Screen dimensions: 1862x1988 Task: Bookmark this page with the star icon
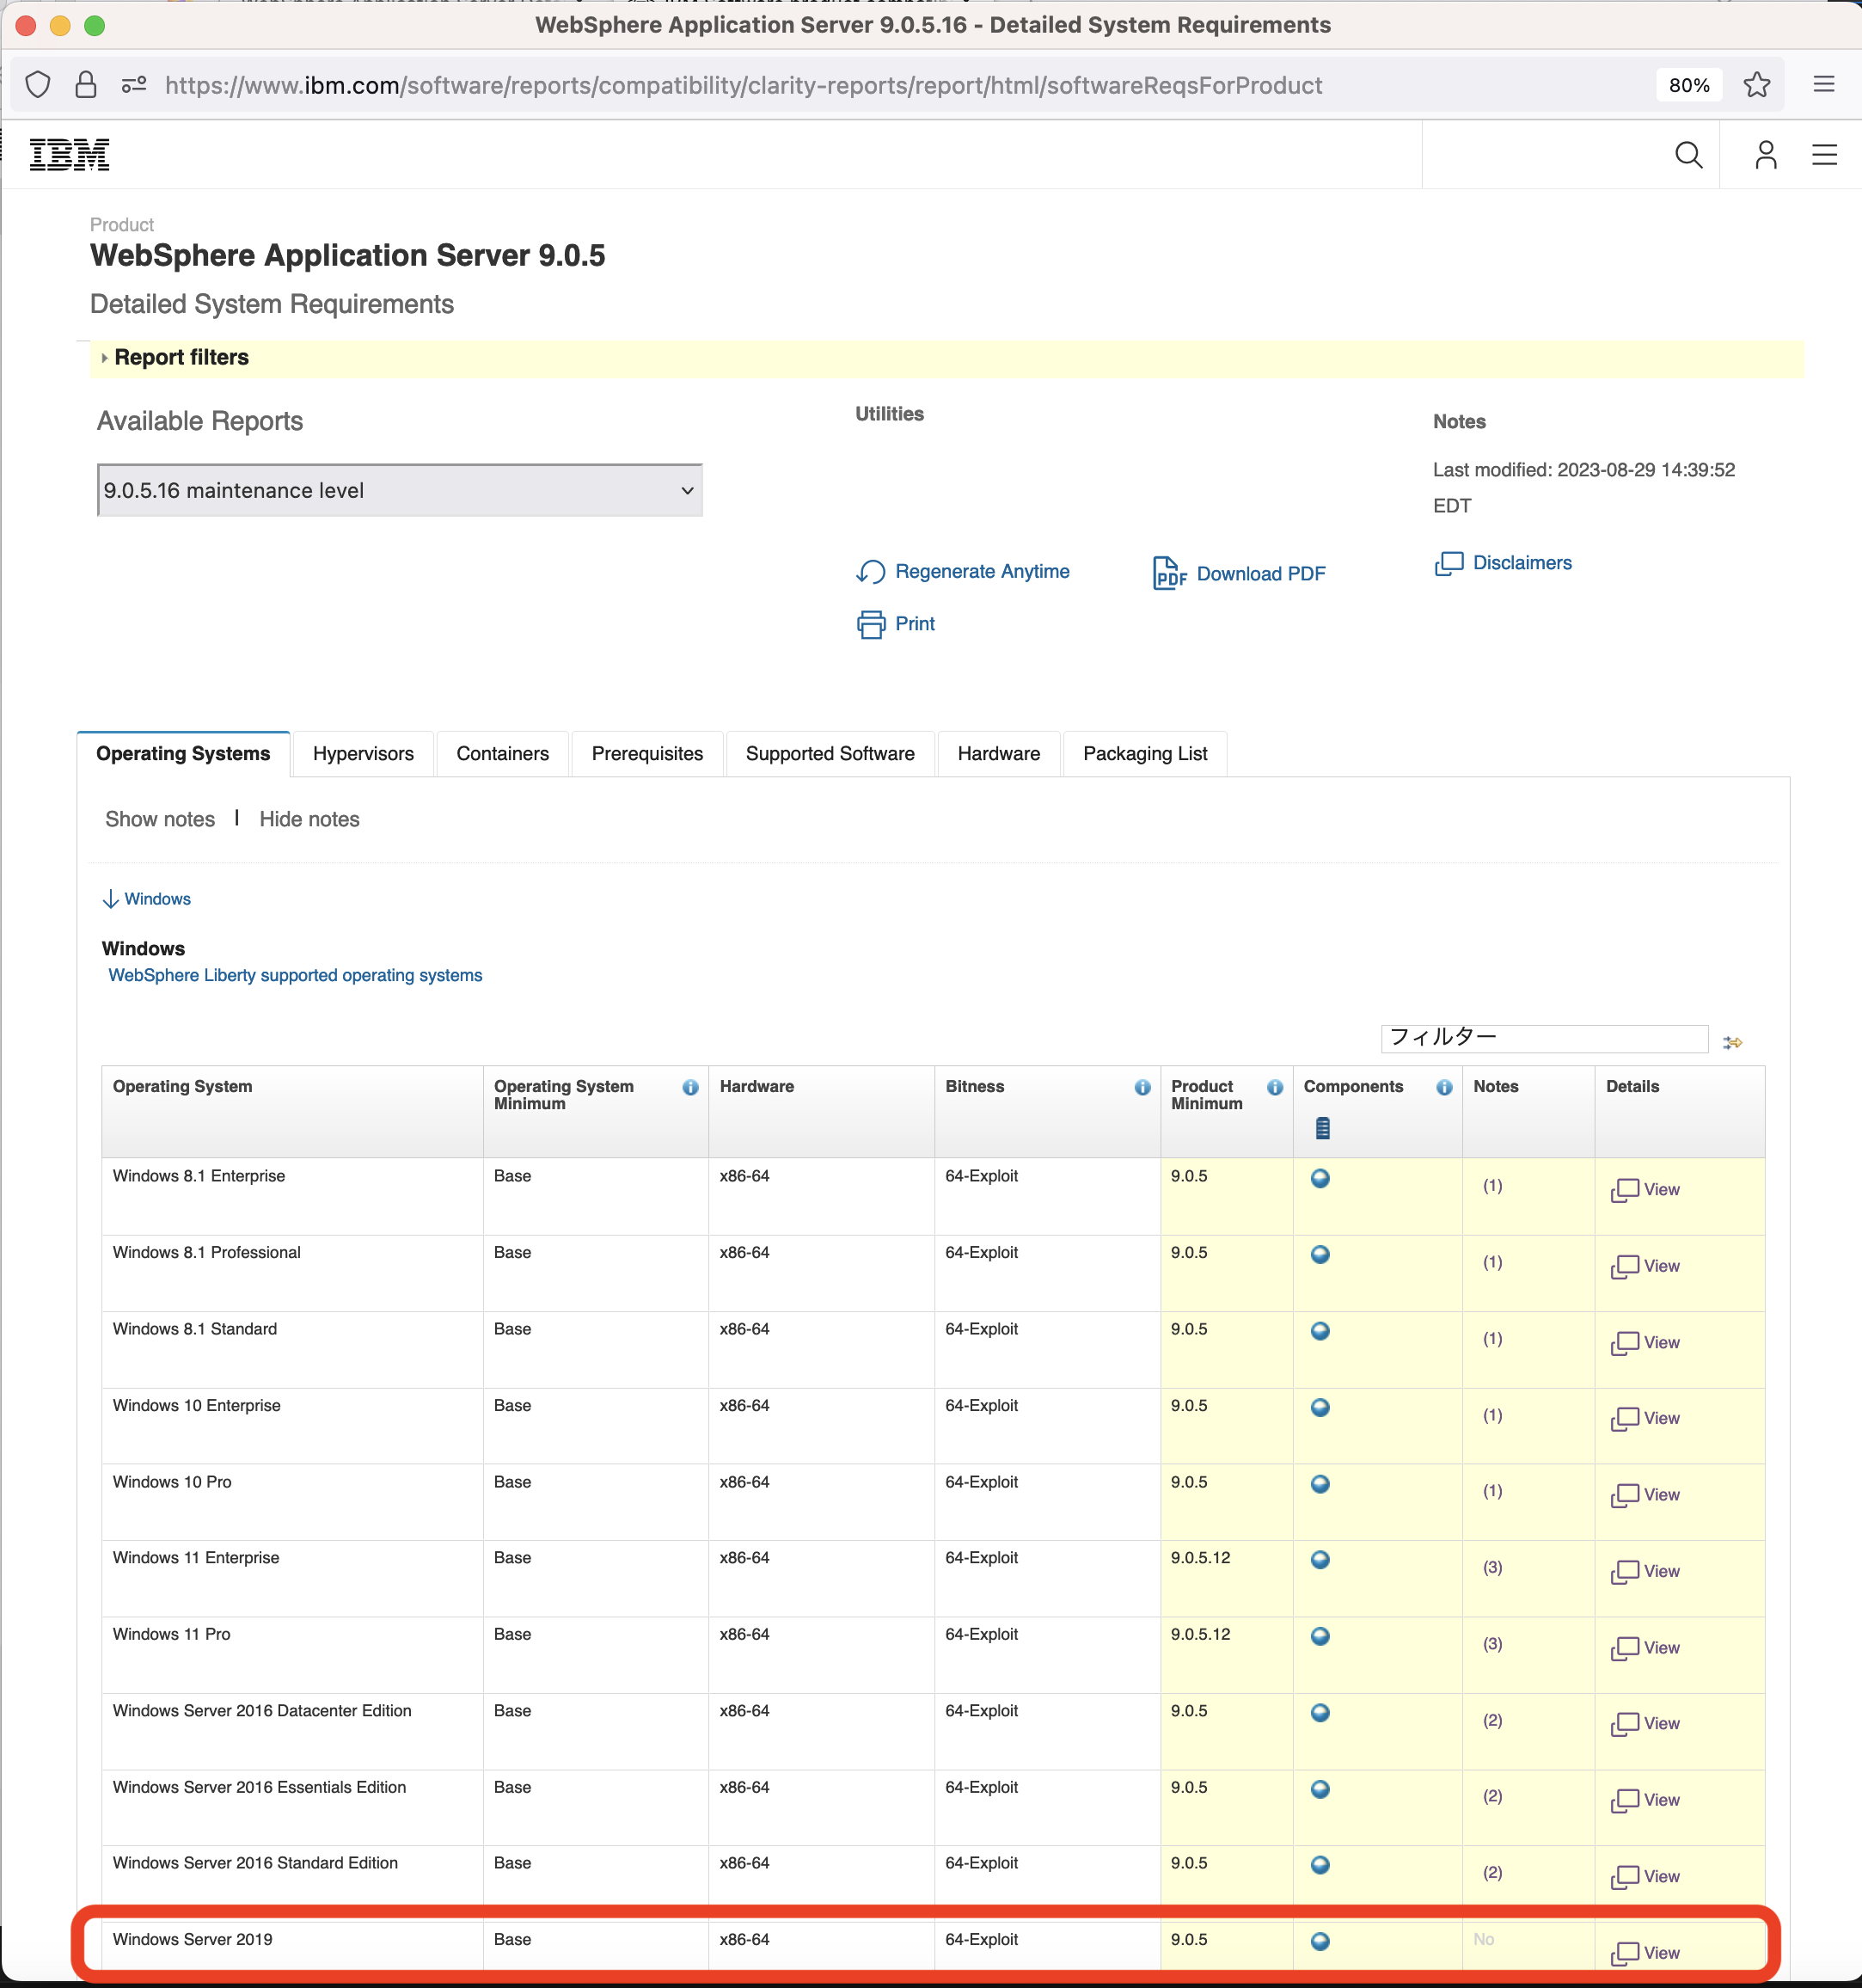click(1757, 85)
